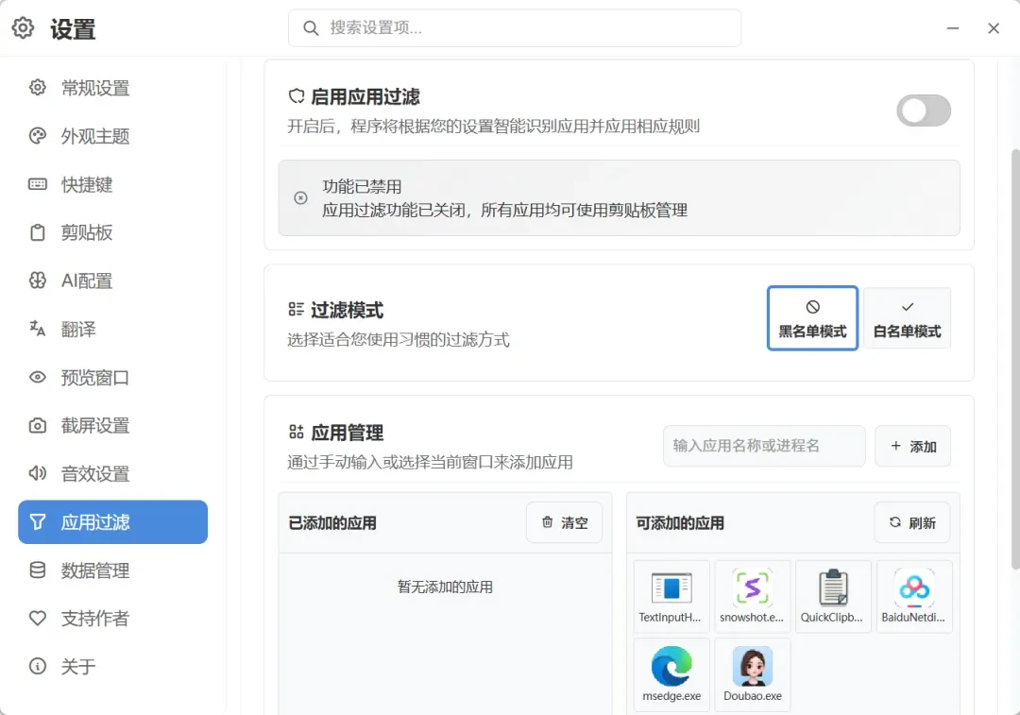Click the 可添加的应用 heading
The height and width of the screenshot is (715, 1020).
680,523
